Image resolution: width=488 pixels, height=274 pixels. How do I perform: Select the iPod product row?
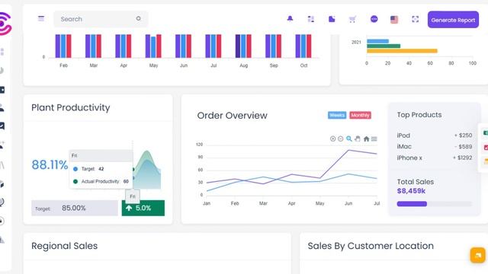pos(434,135)
